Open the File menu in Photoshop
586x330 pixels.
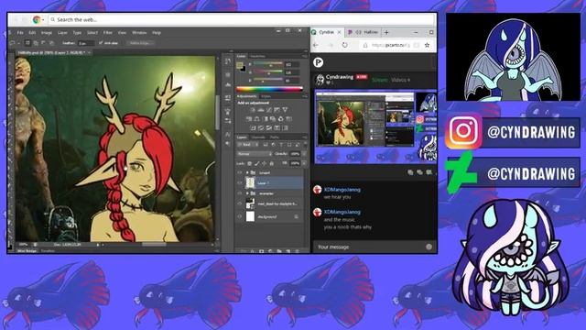[20, 33]
